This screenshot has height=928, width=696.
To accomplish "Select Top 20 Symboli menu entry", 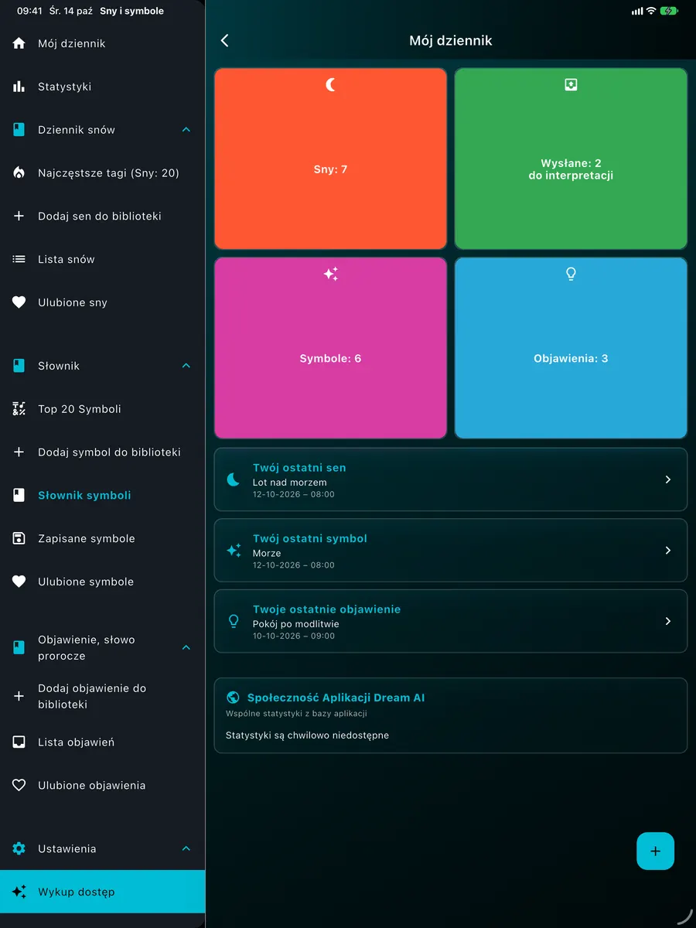I will tap(103, 409).
